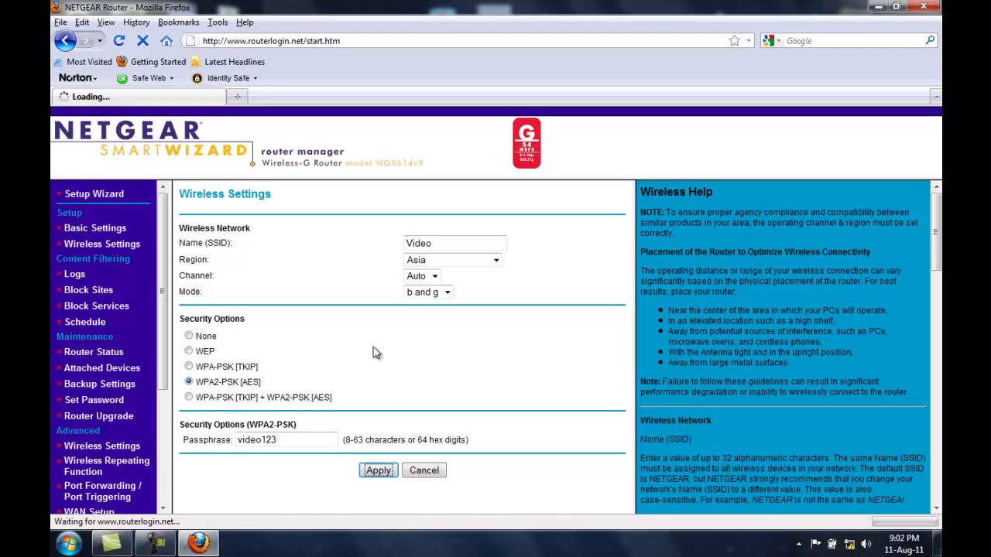Expand the Identity Safe dropdown arrow
The width and height of the screenshot is (991, 557).
(x=255, y=78)
